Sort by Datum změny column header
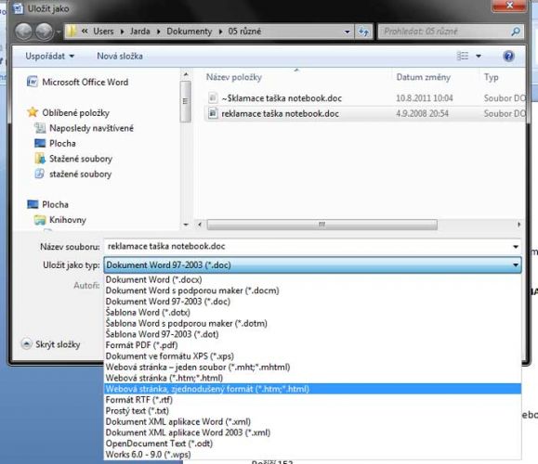The image size is (538, 464). point(424,77)
